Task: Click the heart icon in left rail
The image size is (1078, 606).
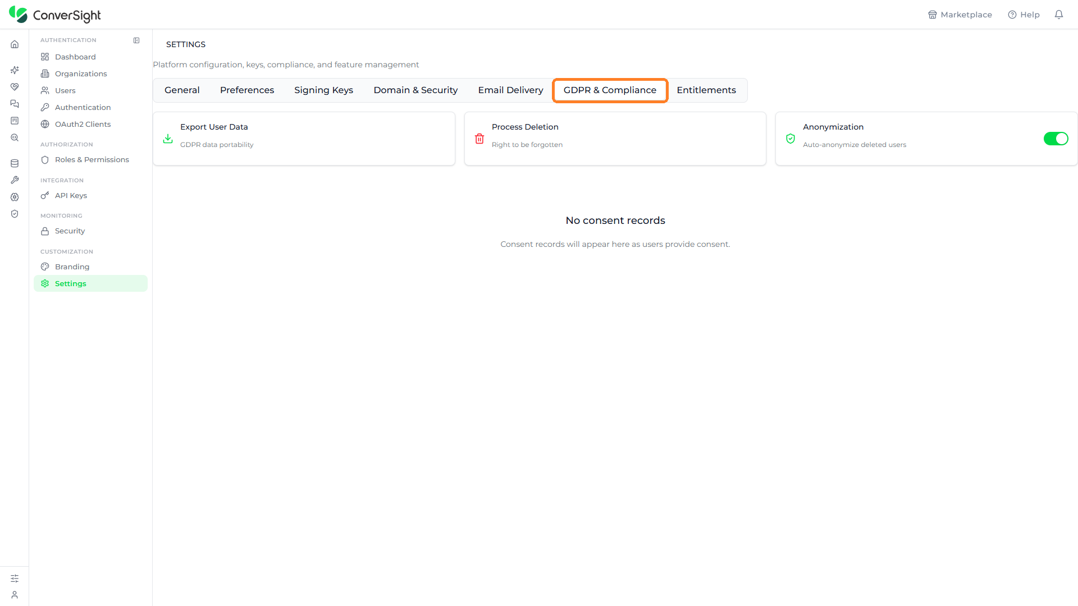Action: [15, 87]
